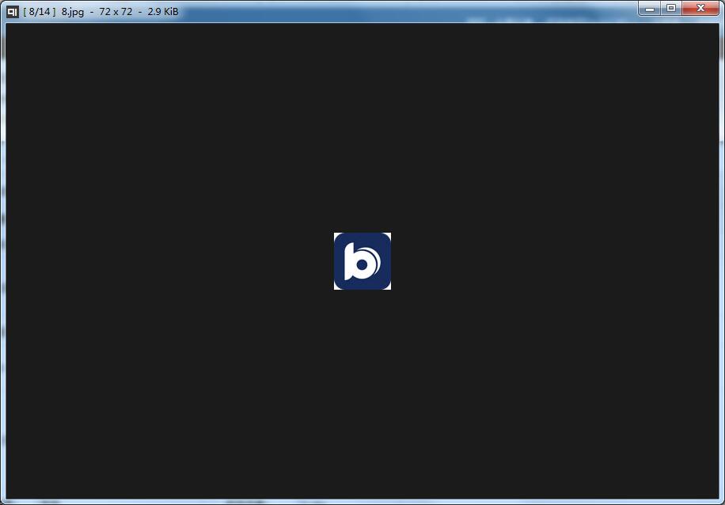Click the image viewer application icon

(x=12, y=11)
